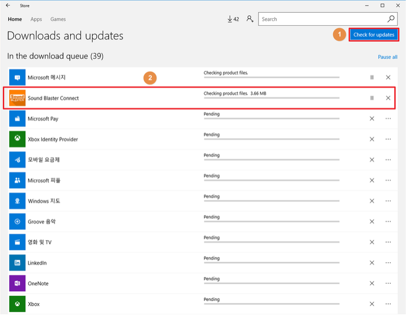Open more options for Windows 지도
The image size is (408, 316).
388,201
